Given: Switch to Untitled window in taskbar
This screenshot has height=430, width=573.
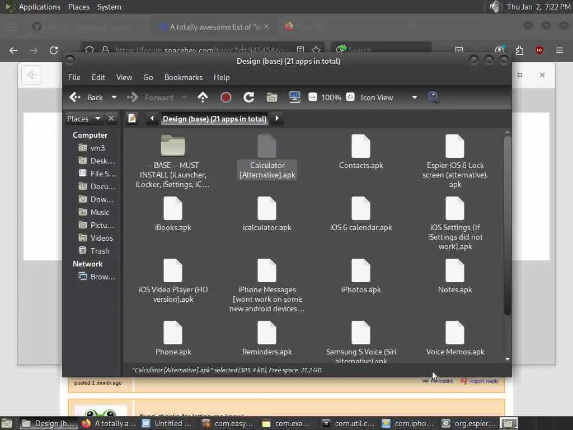Looking at the screenshot, I should (x=167, y=423).
